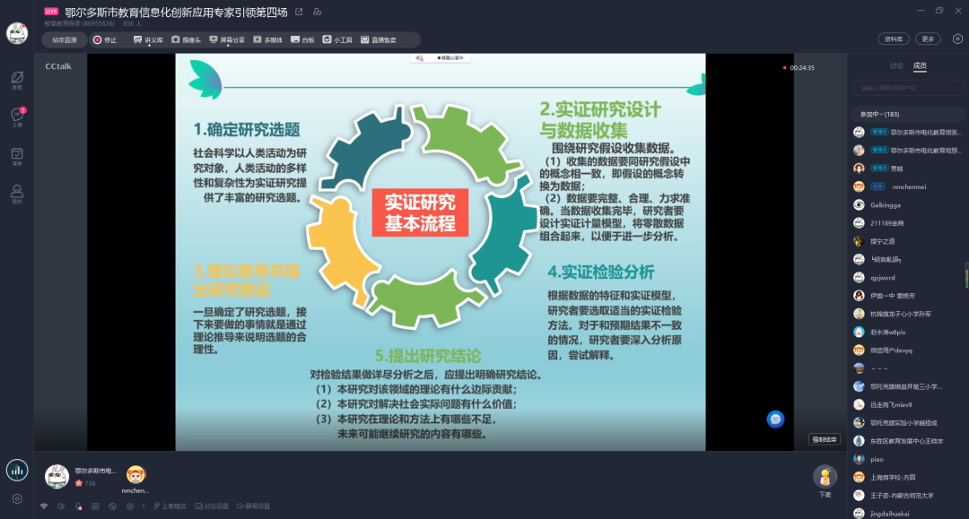
Task: Switch to the 讨论 discussion tab
Action: [896, 66]
